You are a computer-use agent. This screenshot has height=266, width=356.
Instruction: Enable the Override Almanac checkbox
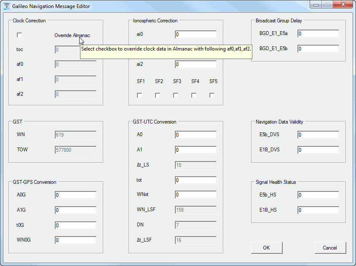coord(19,35)
